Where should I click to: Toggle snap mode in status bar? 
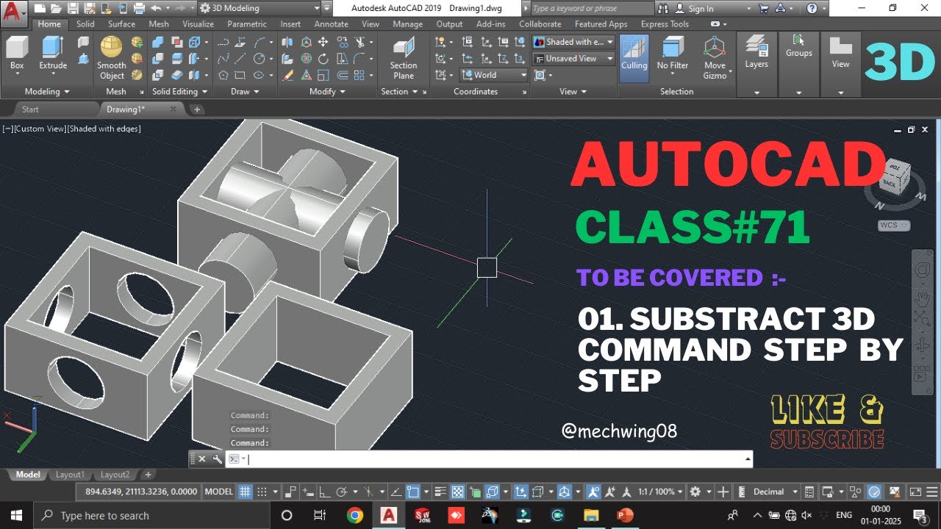tap(262, 492)
